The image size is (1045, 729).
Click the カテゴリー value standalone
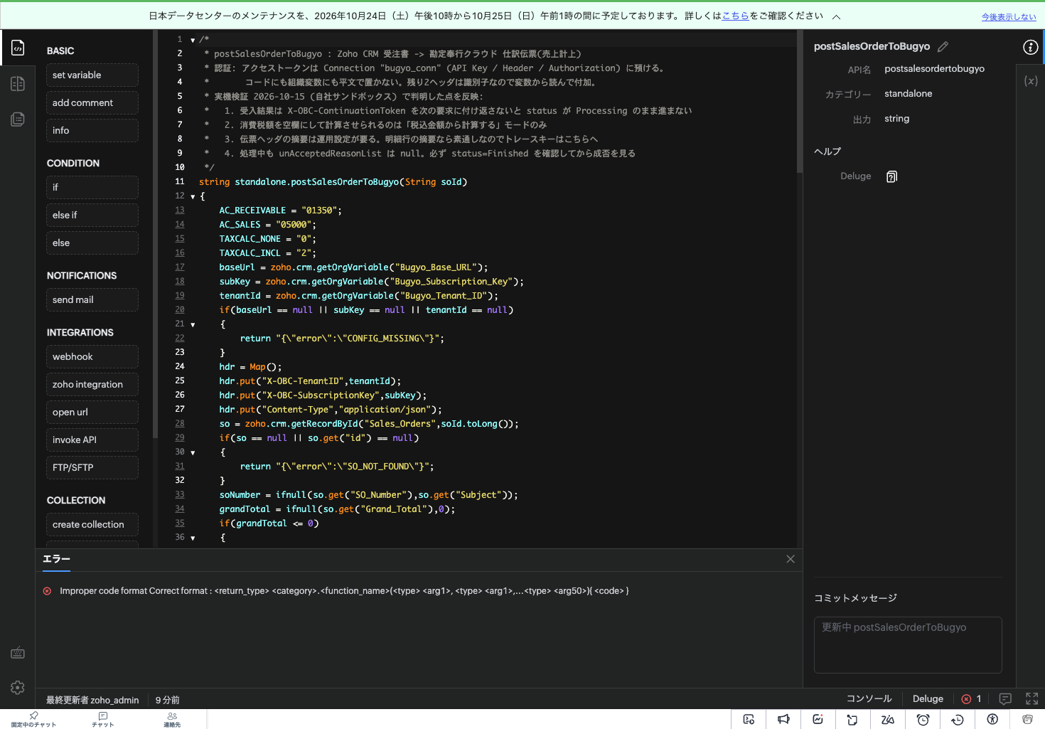[908, 94]
